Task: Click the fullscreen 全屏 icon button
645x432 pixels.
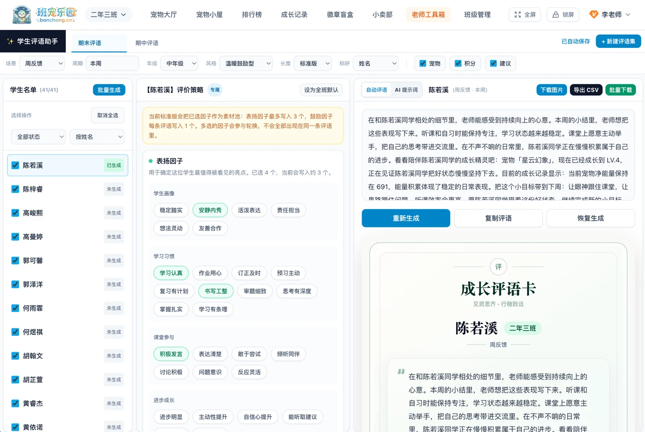Action: (x=518, y=15)
